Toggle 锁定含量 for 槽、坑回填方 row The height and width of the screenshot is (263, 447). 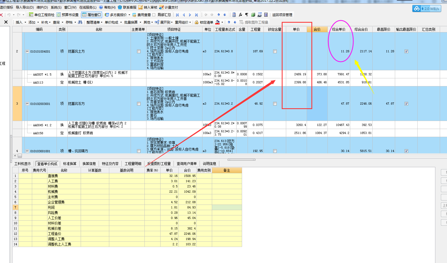[275, 151]
